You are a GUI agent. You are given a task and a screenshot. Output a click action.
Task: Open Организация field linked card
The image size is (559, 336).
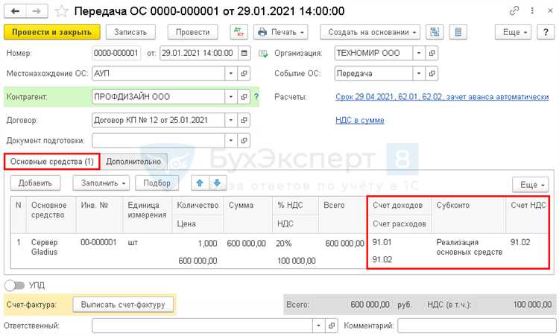tap(432, 53)
